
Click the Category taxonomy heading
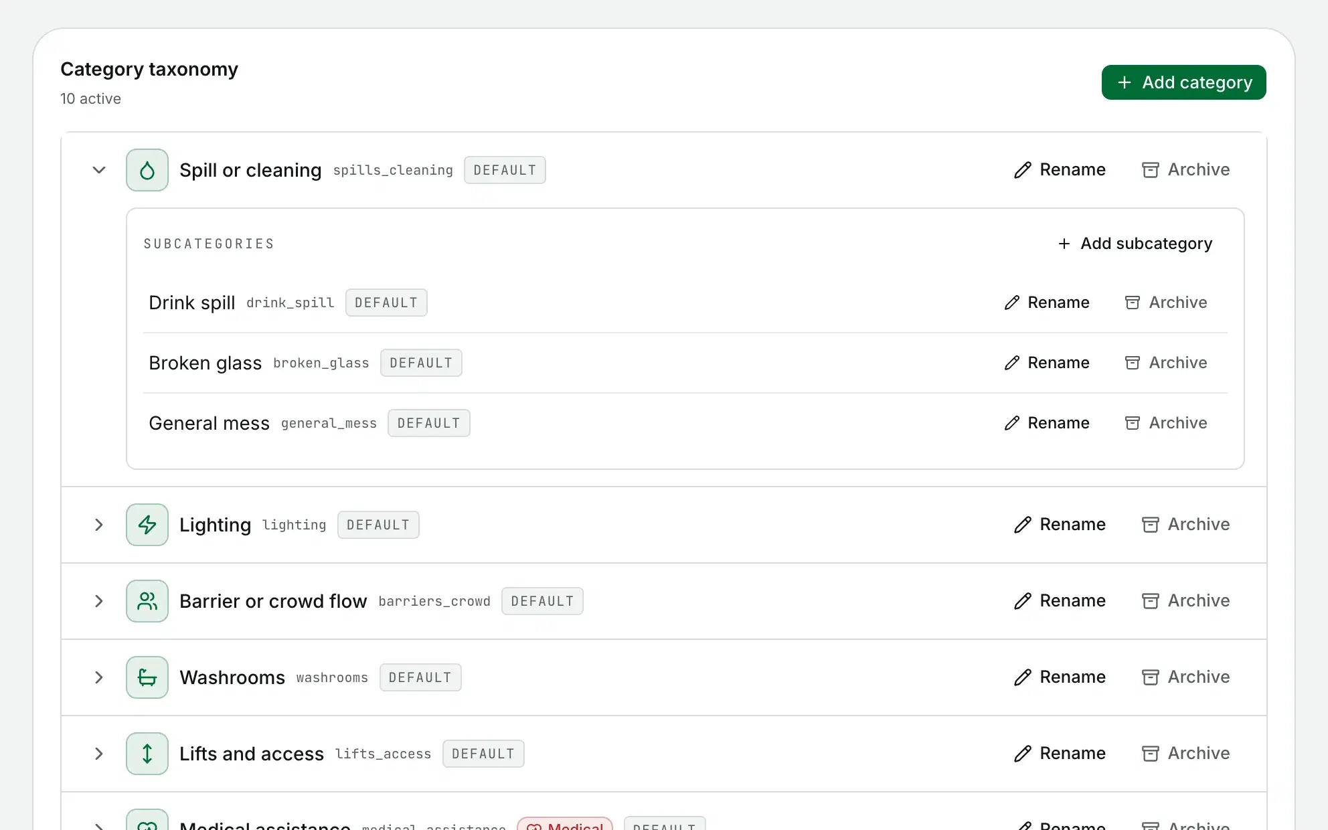coord(149,70)
